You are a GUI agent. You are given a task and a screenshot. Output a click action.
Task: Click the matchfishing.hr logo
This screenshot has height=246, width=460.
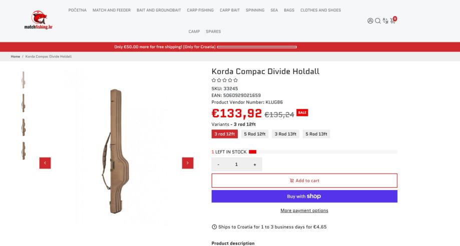39,20
